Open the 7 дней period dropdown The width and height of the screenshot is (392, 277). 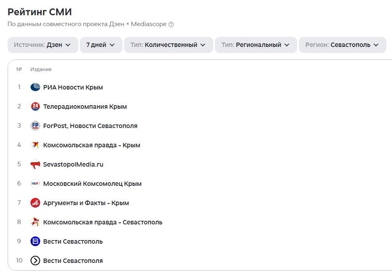[101, 45]
